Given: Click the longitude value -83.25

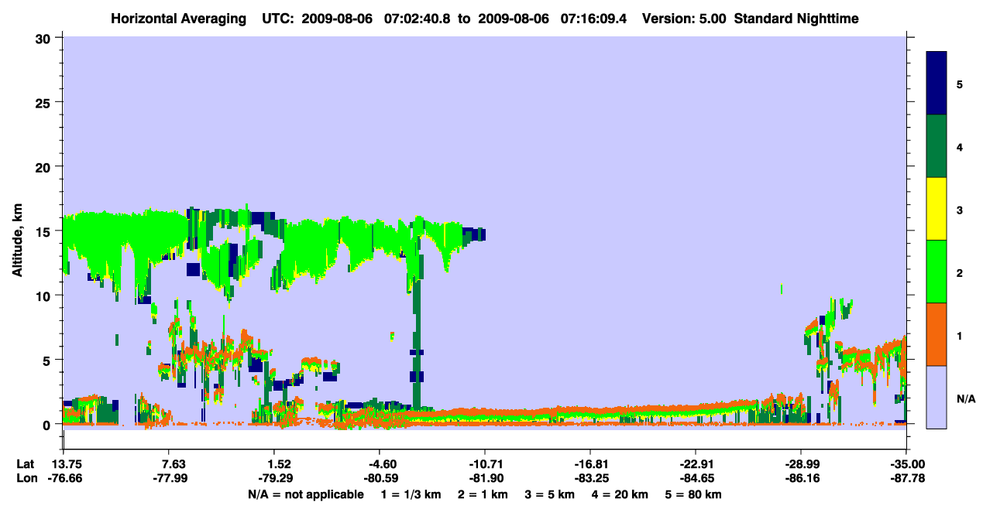Looking at the screenshot, I should pos(590,479).
